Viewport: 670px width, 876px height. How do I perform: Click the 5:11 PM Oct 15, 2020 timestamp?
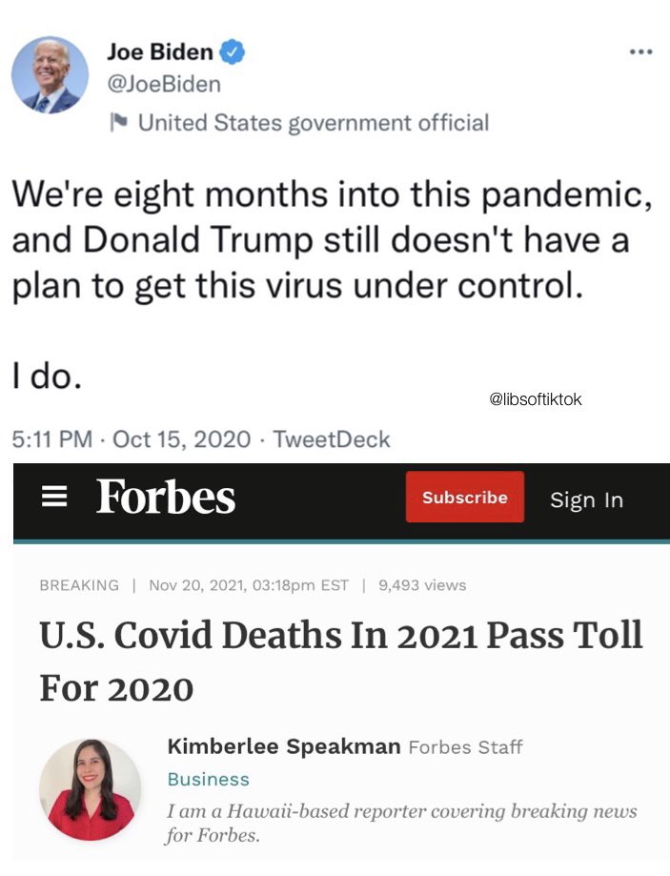pos(132,439)
